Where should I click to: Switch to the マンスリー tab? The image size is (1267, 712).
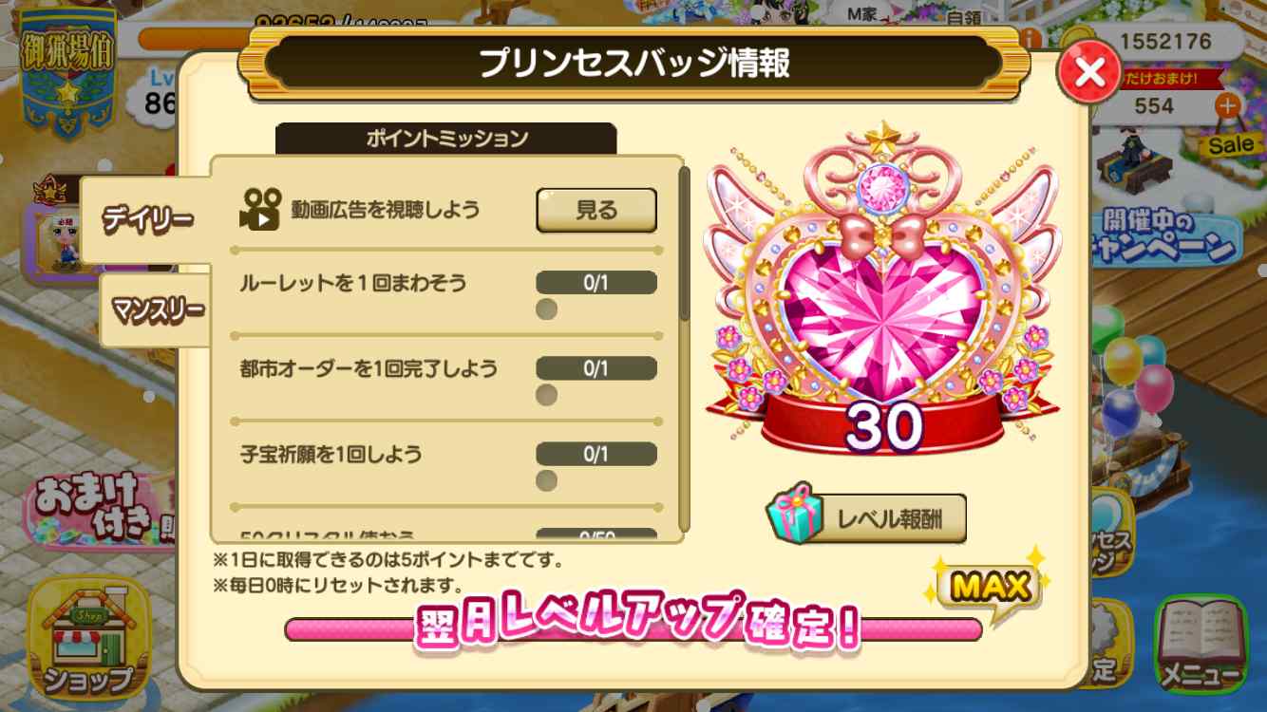tap(154, 309)
